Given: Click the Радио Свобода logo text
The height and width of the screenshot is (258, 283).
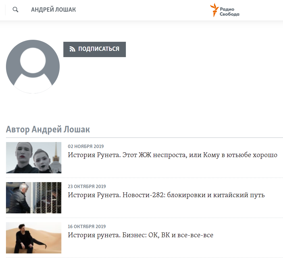Looking at the screenshot, I should click(x=229, y=12).
